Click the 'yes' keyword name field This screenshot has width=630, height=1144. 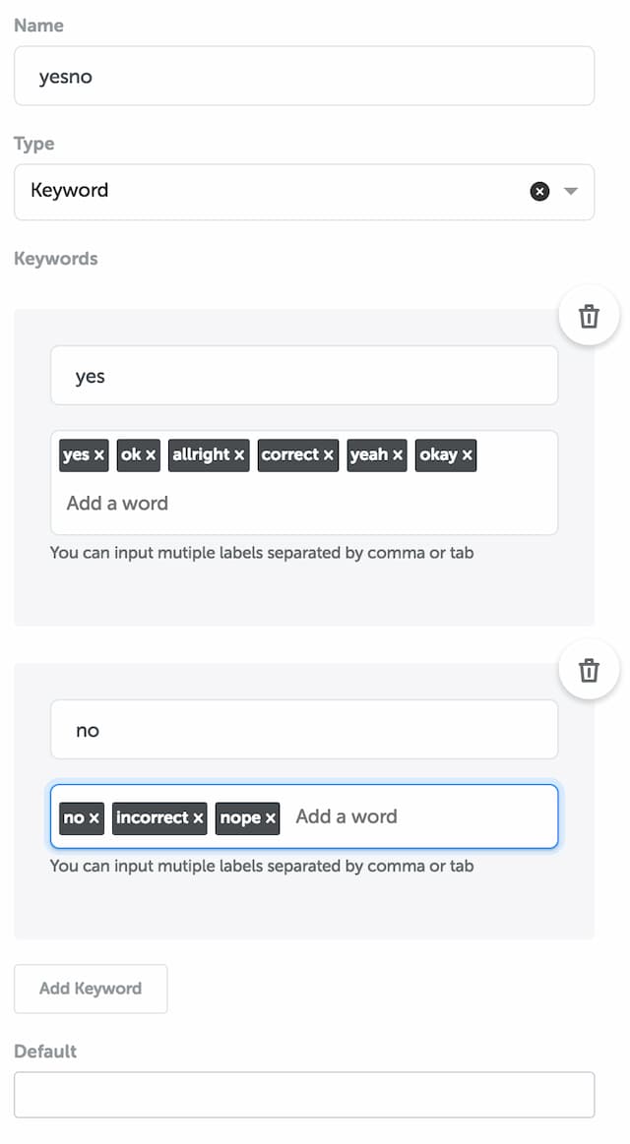tap(304, 376)
